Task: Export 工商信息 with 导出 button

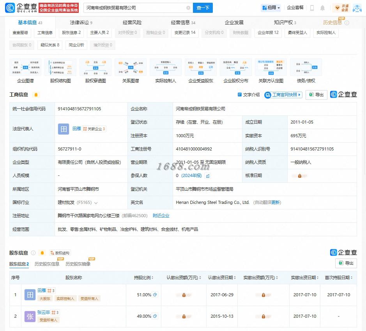Action: [x=316, y=95]
